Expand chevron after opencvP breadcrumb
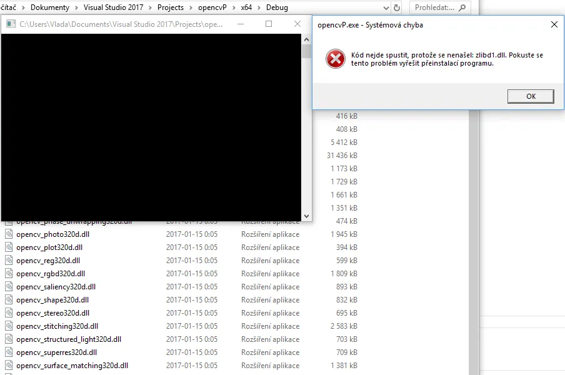The height and width of the screenshot is (375, 565). coord(234,7)
